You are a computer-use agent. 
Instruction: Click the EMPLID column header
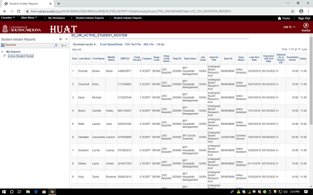[x=125, y=58]
